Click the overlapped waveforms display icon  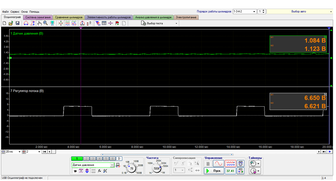(74, 23)
